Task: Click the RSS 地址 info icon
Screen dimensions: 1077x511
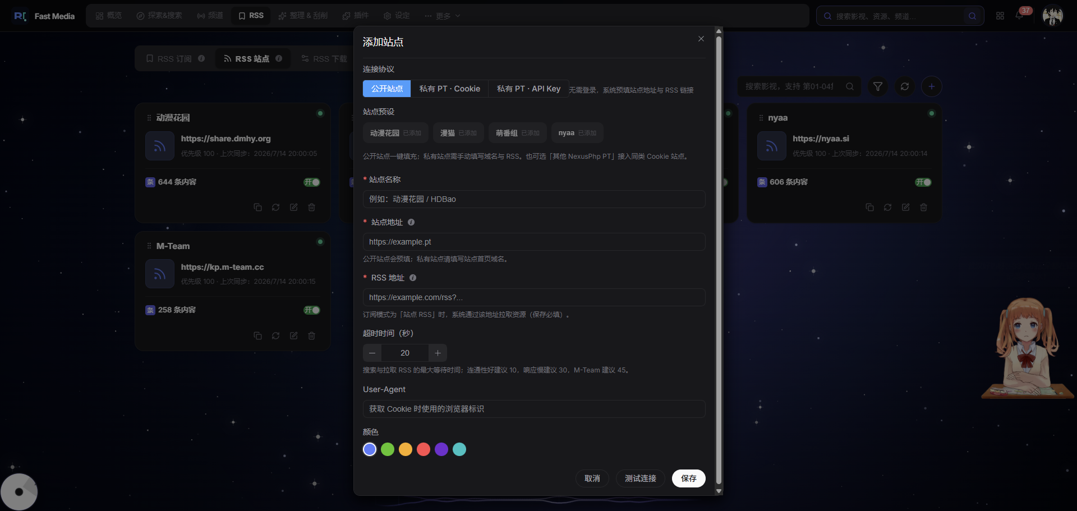Action: pyautogui.click(x=413, y=278)
